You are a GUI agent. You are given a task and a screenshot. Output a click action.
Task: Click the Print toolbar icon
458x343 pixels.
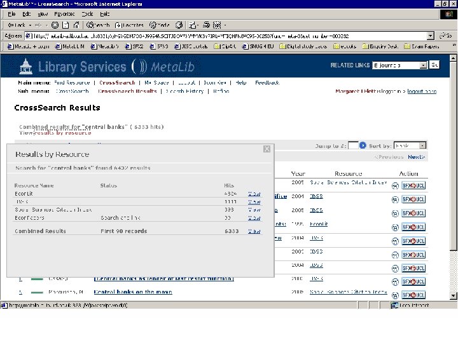pos(207,25)
